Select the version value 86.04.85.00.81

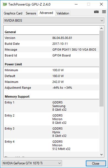[62, 38]
